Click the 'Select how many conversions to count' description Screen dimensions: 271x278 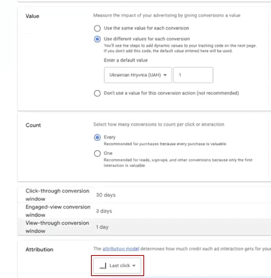pos(158,124)
